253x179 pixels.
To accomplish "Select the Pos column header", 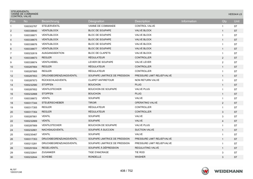I will [13, 21].
